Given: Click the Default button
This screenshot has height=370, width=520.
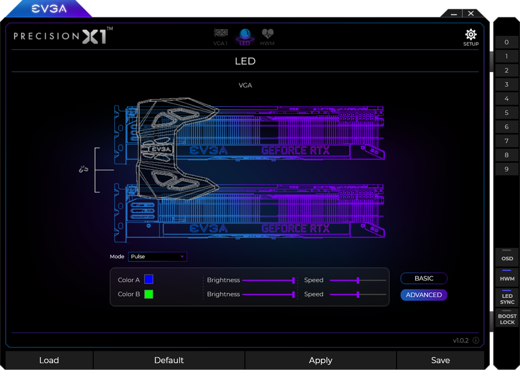Looking at the screenshot, I should [x=169, y=360].
